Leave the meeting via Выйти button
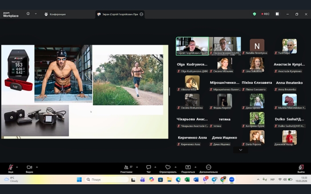This screenshot has height=194, width=311. [301, 168]
